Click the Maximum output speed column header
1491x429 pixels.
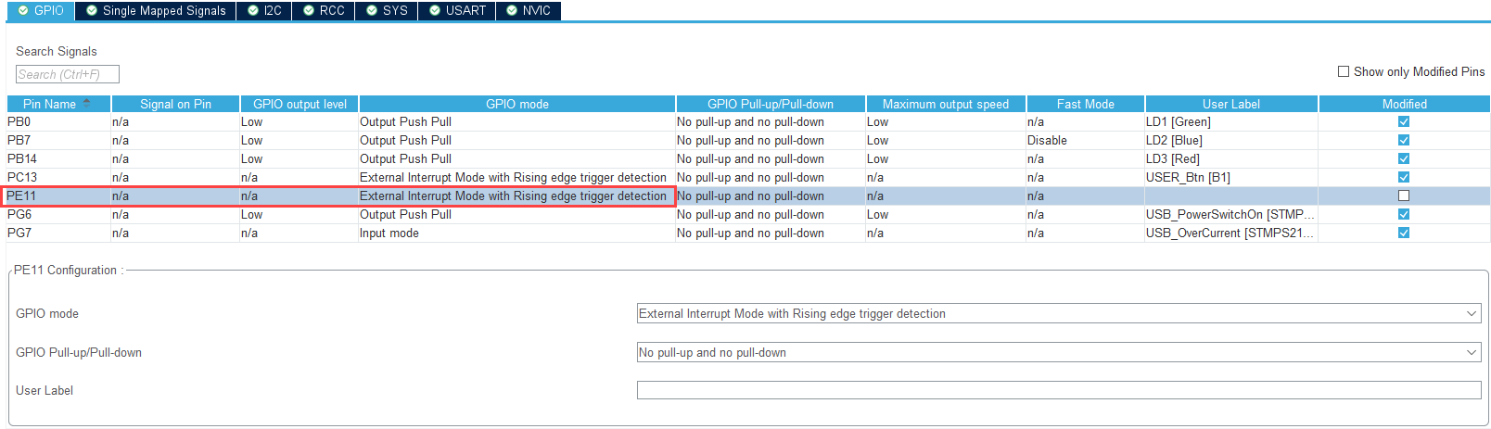pos(945,104)
